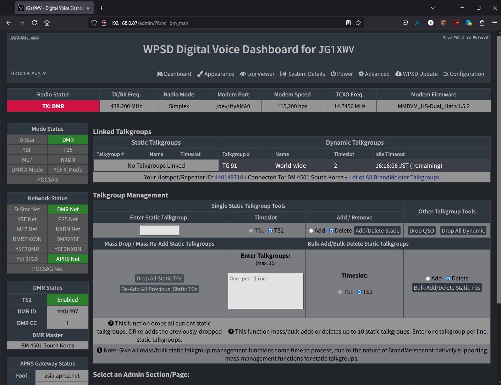Select TS1 in single static timeslot
Image resolution: width=501 pixels, height=385 pixels.
click(251, 231)
